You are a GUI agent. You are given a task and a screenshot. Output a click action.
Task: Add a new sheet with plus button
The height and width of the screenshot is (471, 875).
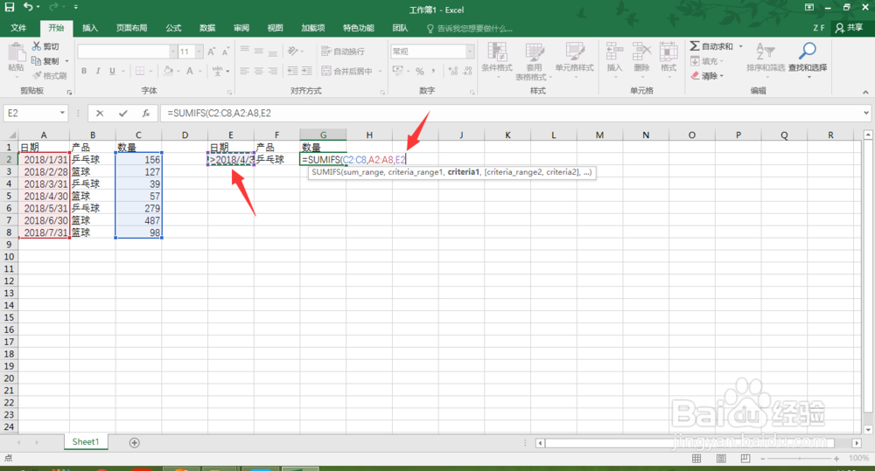(x=135, y=442)
